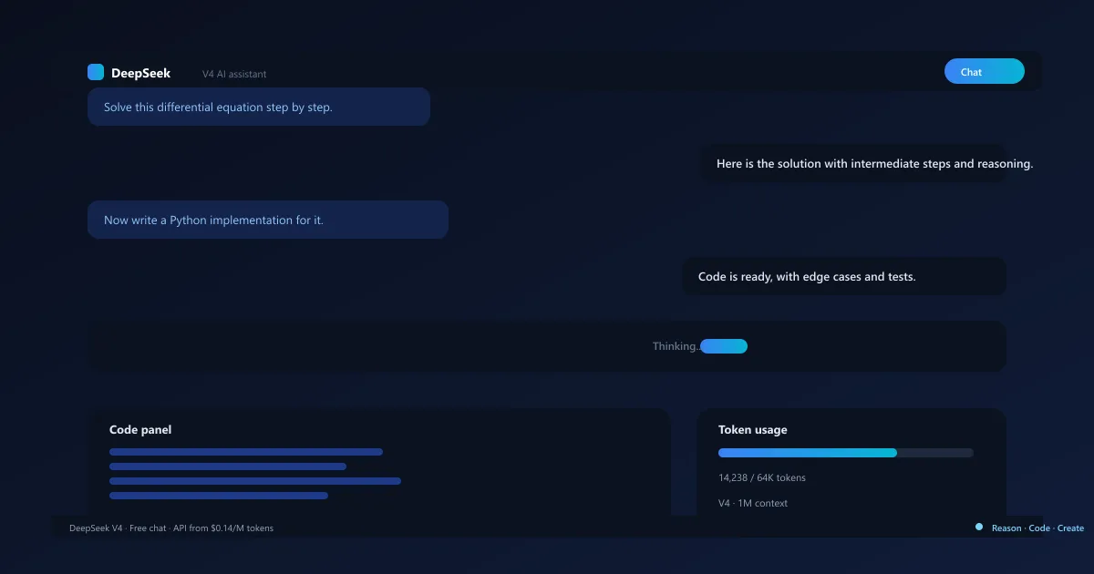Click footer text 'DeepSeek V4 · Free chat · API'
The height and width of the screenshot is (574, 1094).
pyautogui.click(x=171, y=528)
